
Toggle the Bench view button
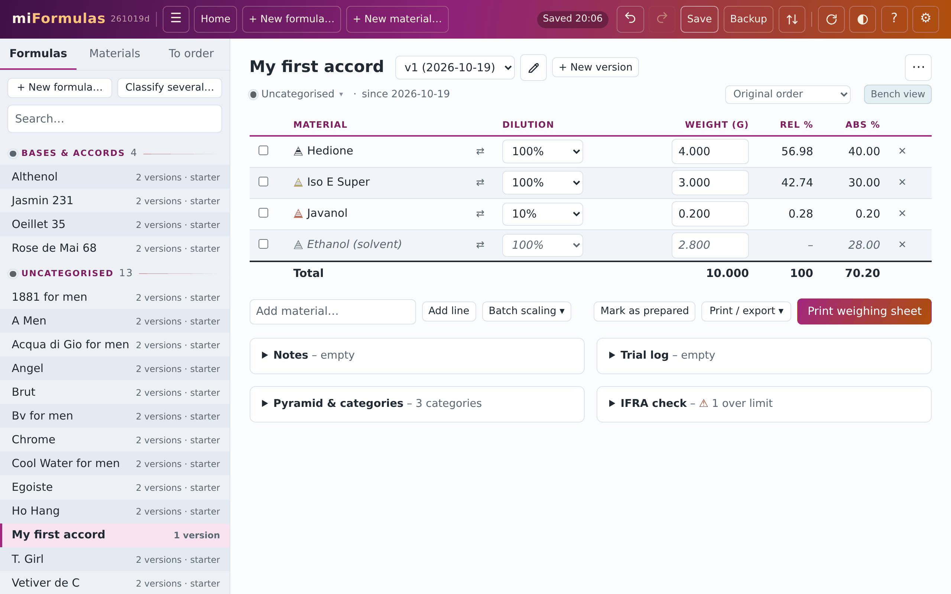point(898,94)
